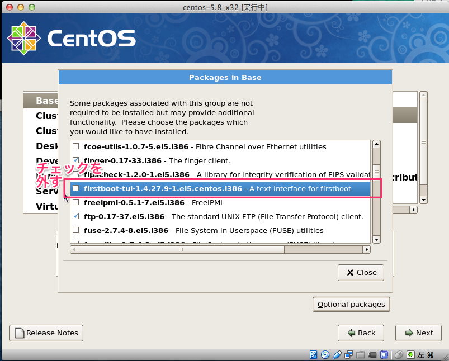Select the ftp-0.17-37.el5.i386 package row

tap(220, 216)
